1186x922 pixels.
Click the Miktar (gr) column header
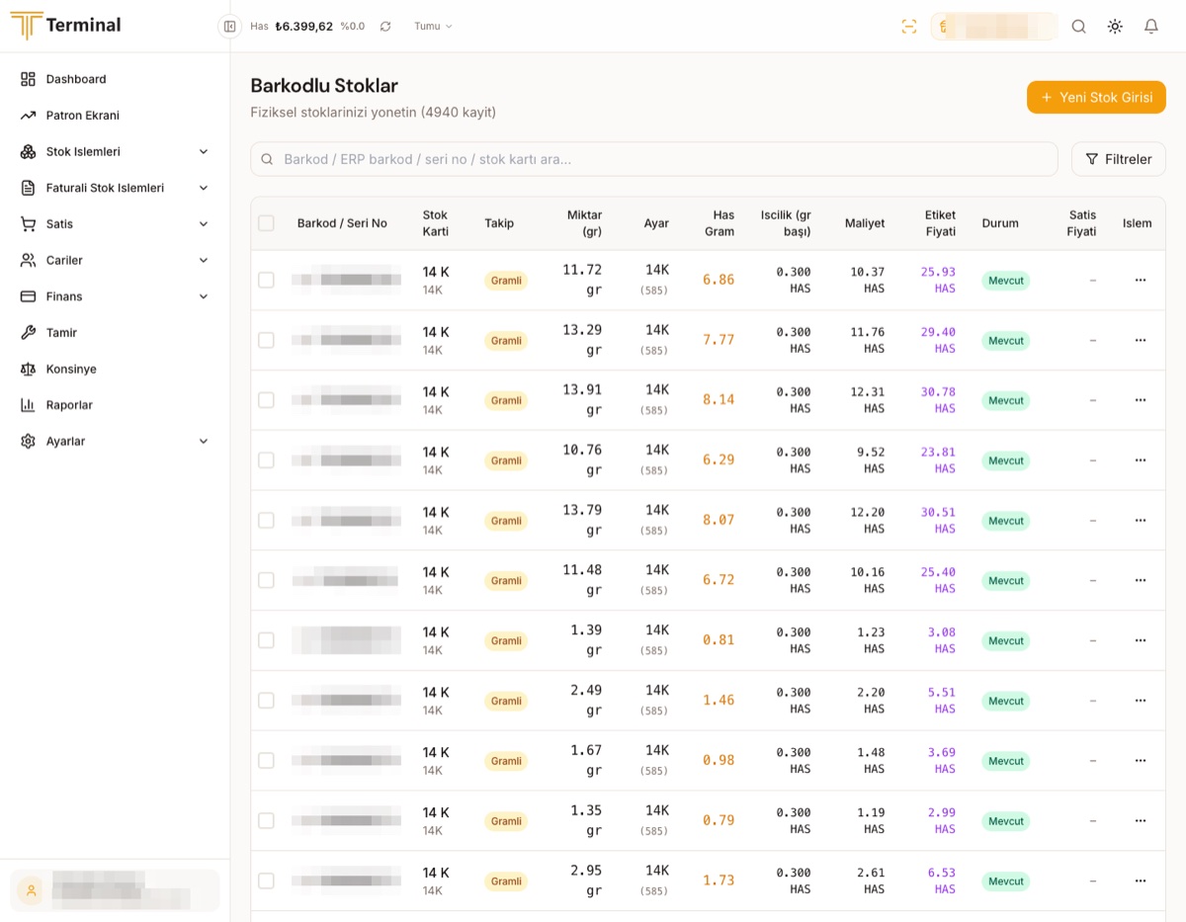click(584, 223)
